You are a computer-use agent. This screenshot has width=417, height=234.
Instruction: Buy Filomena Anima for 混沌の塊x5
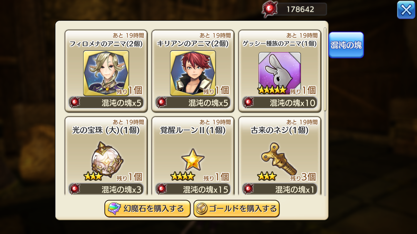(106, 103)
